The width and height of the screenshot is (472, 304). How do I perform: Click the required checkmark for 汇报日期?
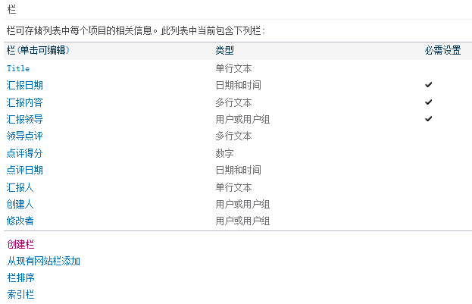tap(428, 85)
